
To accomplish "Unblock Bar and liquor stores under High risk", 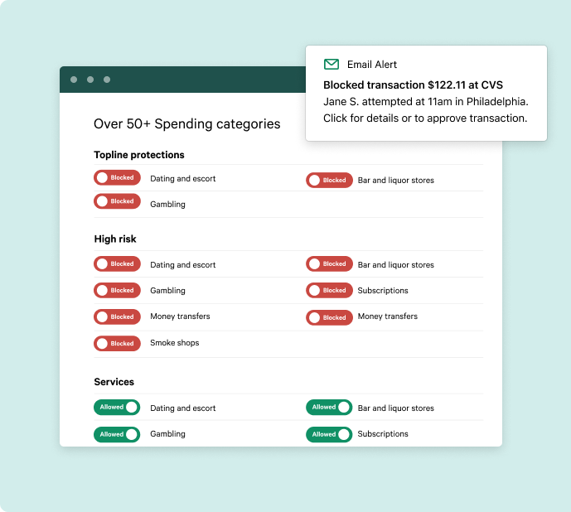I will [x=329, y=264].
